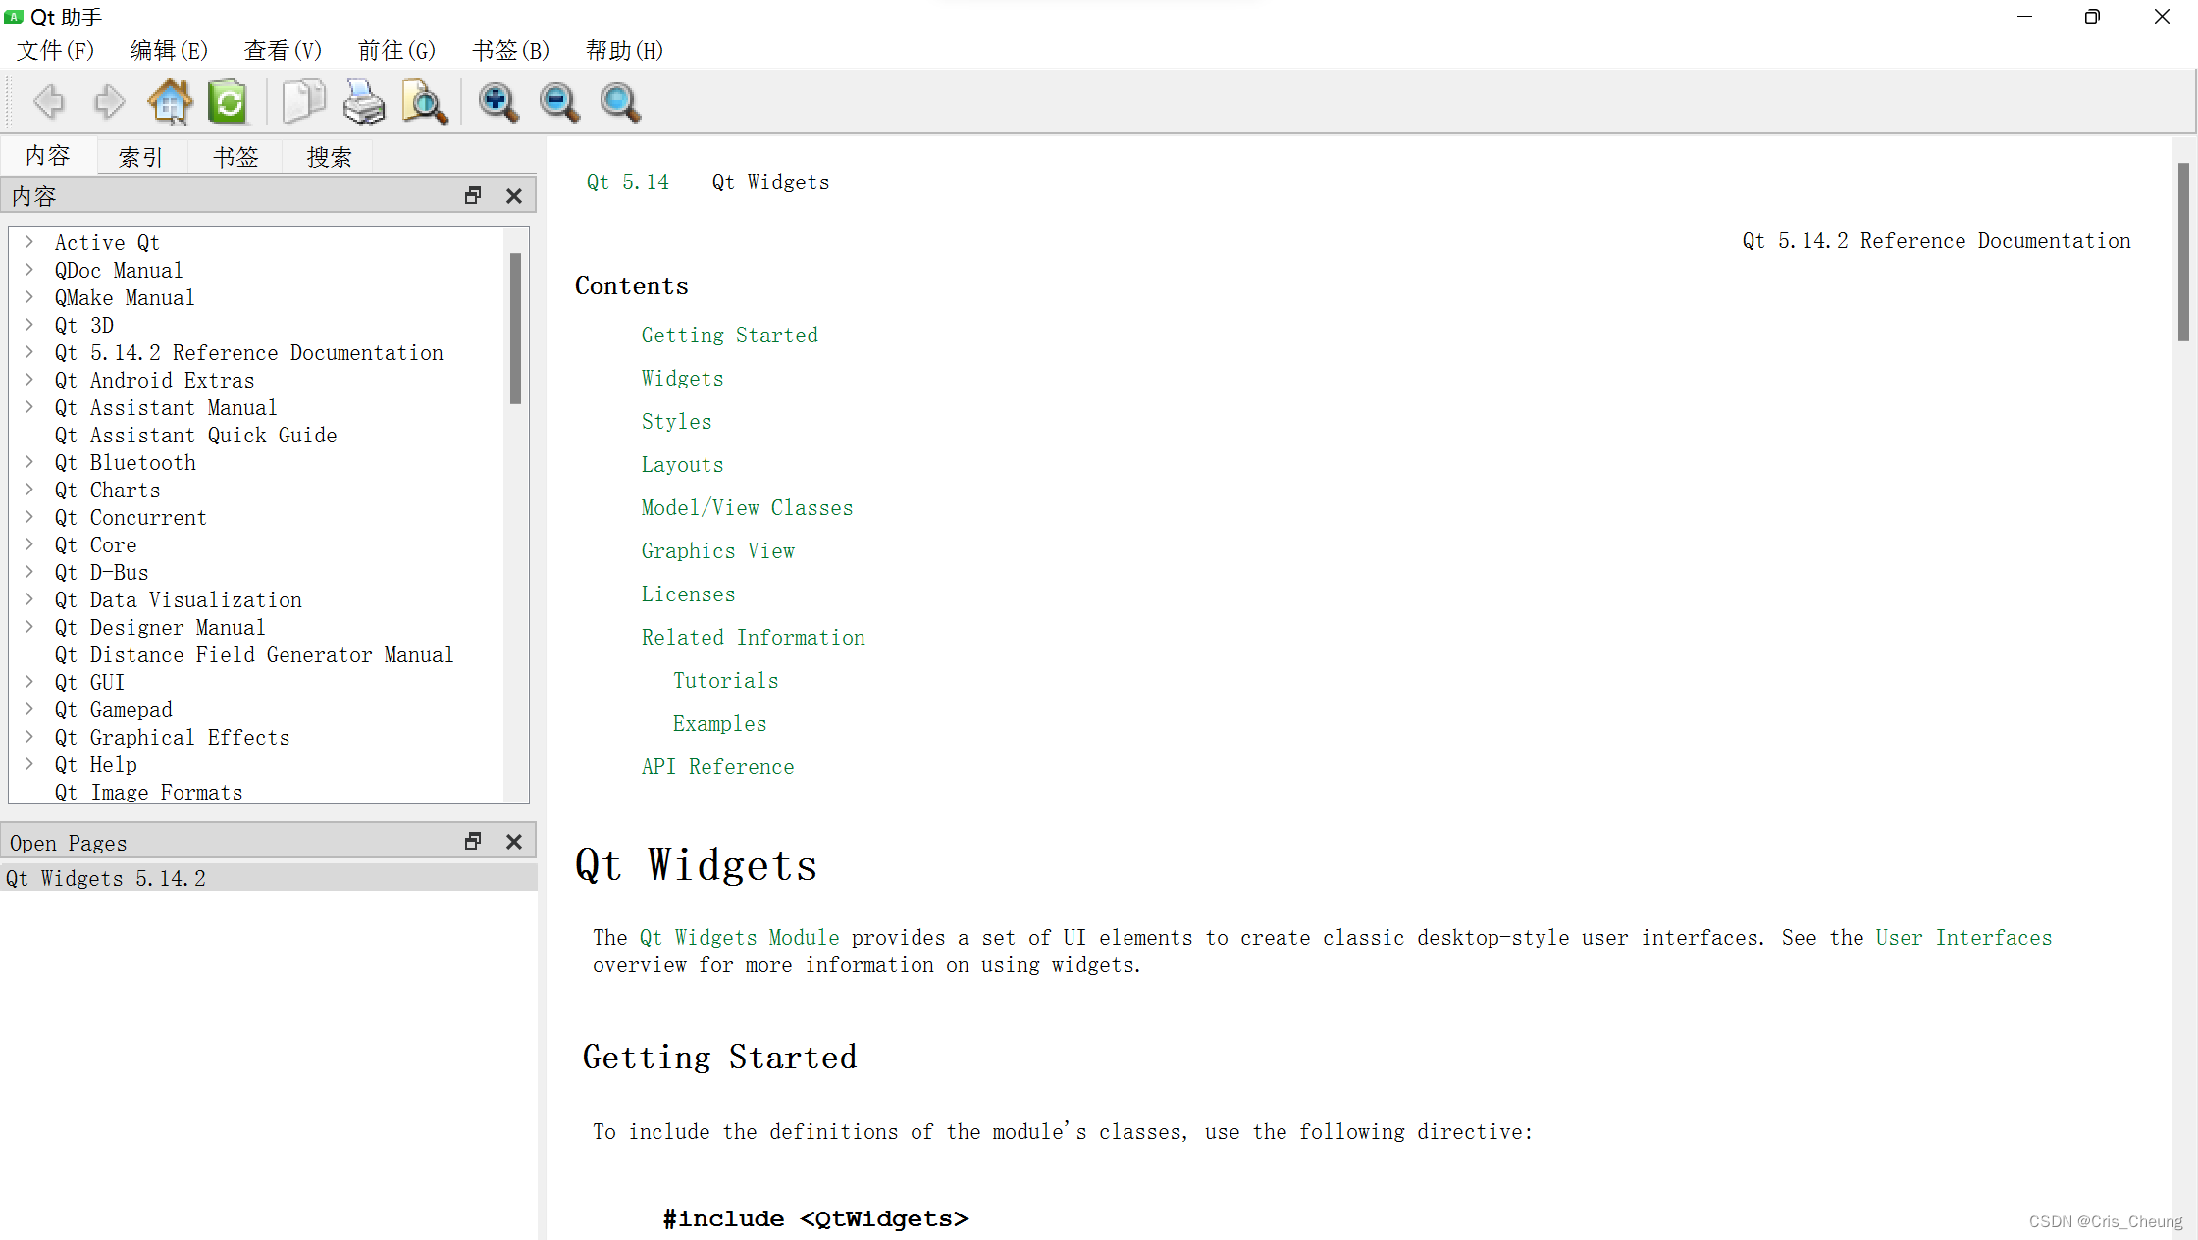Click the Copy pages icon
Screen dimensions: 2198x1240
click(x=303, y=102)
